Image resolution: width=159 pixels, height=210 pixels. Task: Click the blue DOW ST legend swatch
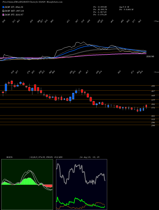[3, 7]
